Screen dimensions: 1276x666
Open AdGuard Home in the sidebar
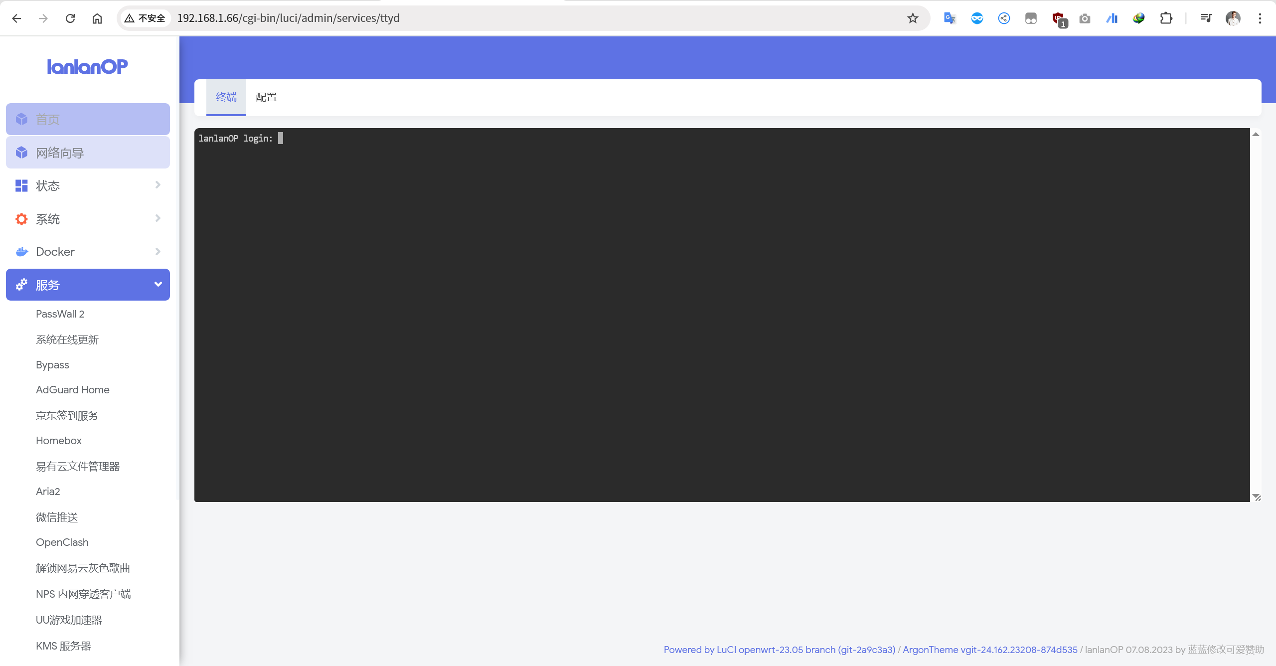click(x=73, y=390)
